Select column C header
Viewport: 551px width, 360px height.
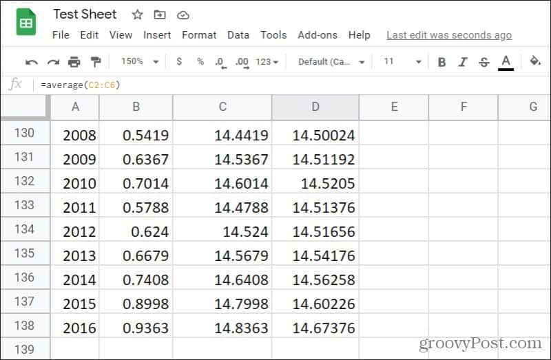click(x=222, y=107)
